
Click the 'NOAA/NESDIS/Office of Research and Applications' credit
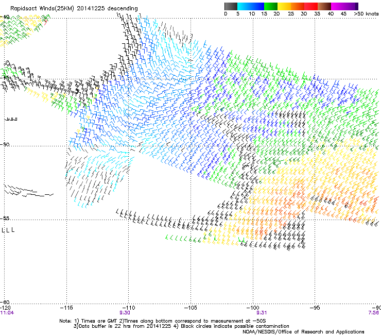303,332
